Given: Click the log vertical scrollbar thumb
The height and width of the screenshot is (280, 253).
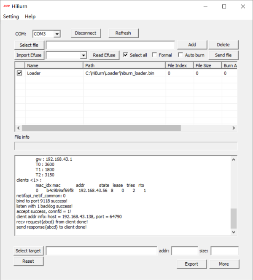Looking at the screenshot, I should pos(234,218).
